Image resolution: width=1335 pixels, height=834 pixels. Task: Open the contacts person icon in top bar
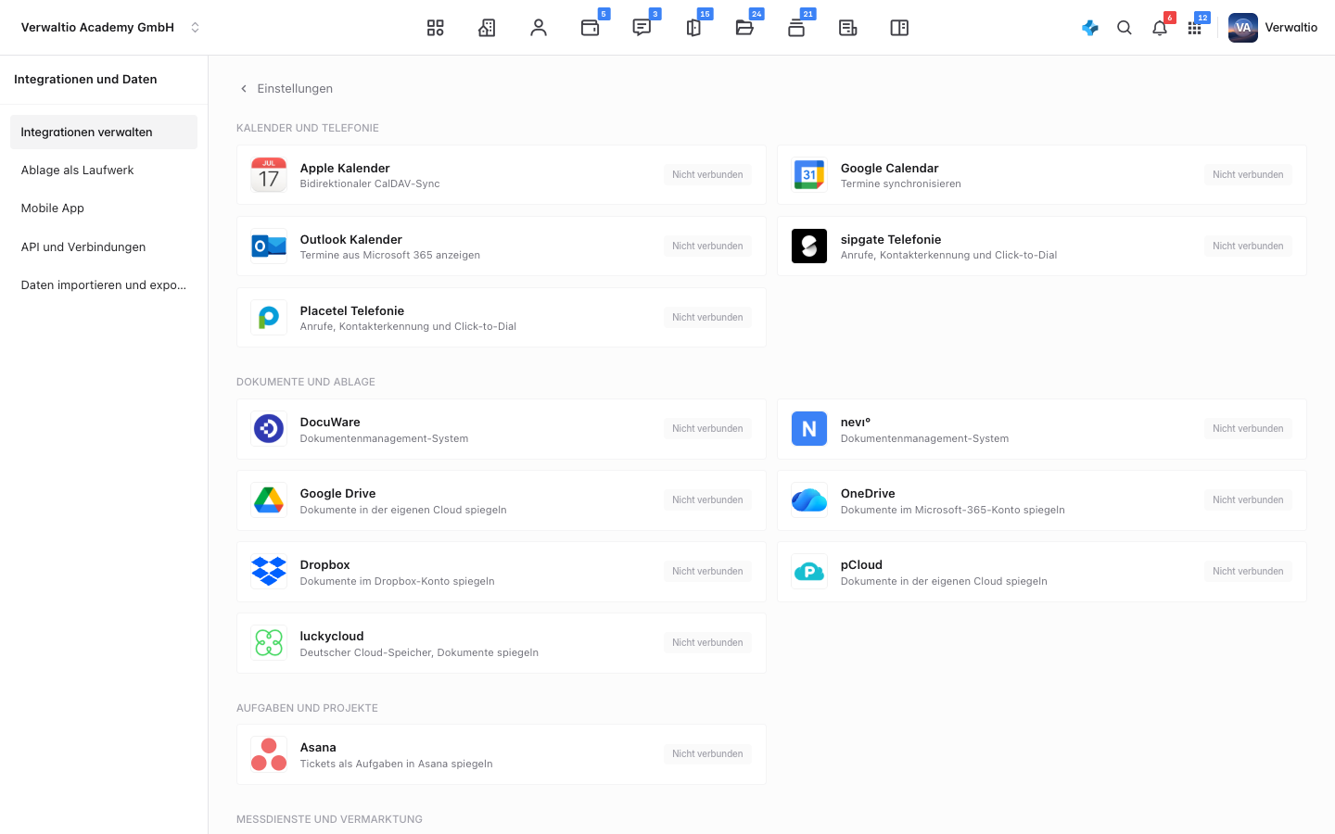pyautogui.click(x=539, y=28)
